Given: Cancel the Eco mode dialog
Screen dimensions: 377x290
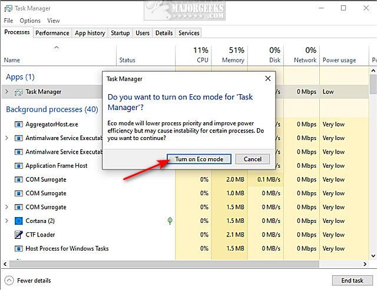Looking at the screenshot, I should tap(252, 159).
